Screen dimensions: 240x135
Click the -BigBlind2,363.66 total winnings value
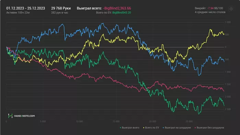coord(117,8)
